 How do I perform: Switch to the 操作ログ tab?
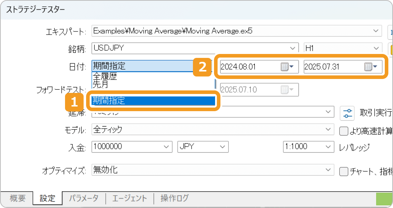(174, 198)
